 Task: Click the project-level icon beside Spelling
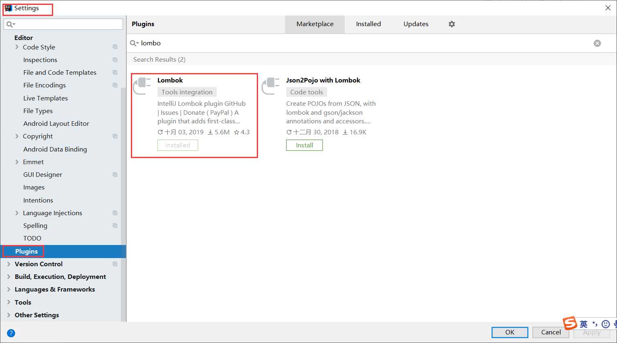pos(115,226)
